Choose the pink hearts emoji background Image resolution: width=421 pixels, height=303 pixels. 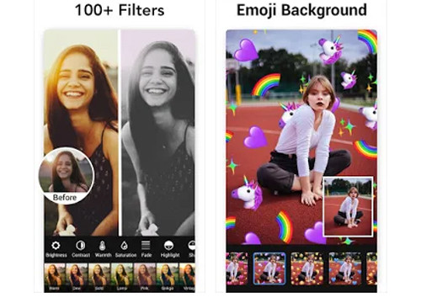point(237,268)
